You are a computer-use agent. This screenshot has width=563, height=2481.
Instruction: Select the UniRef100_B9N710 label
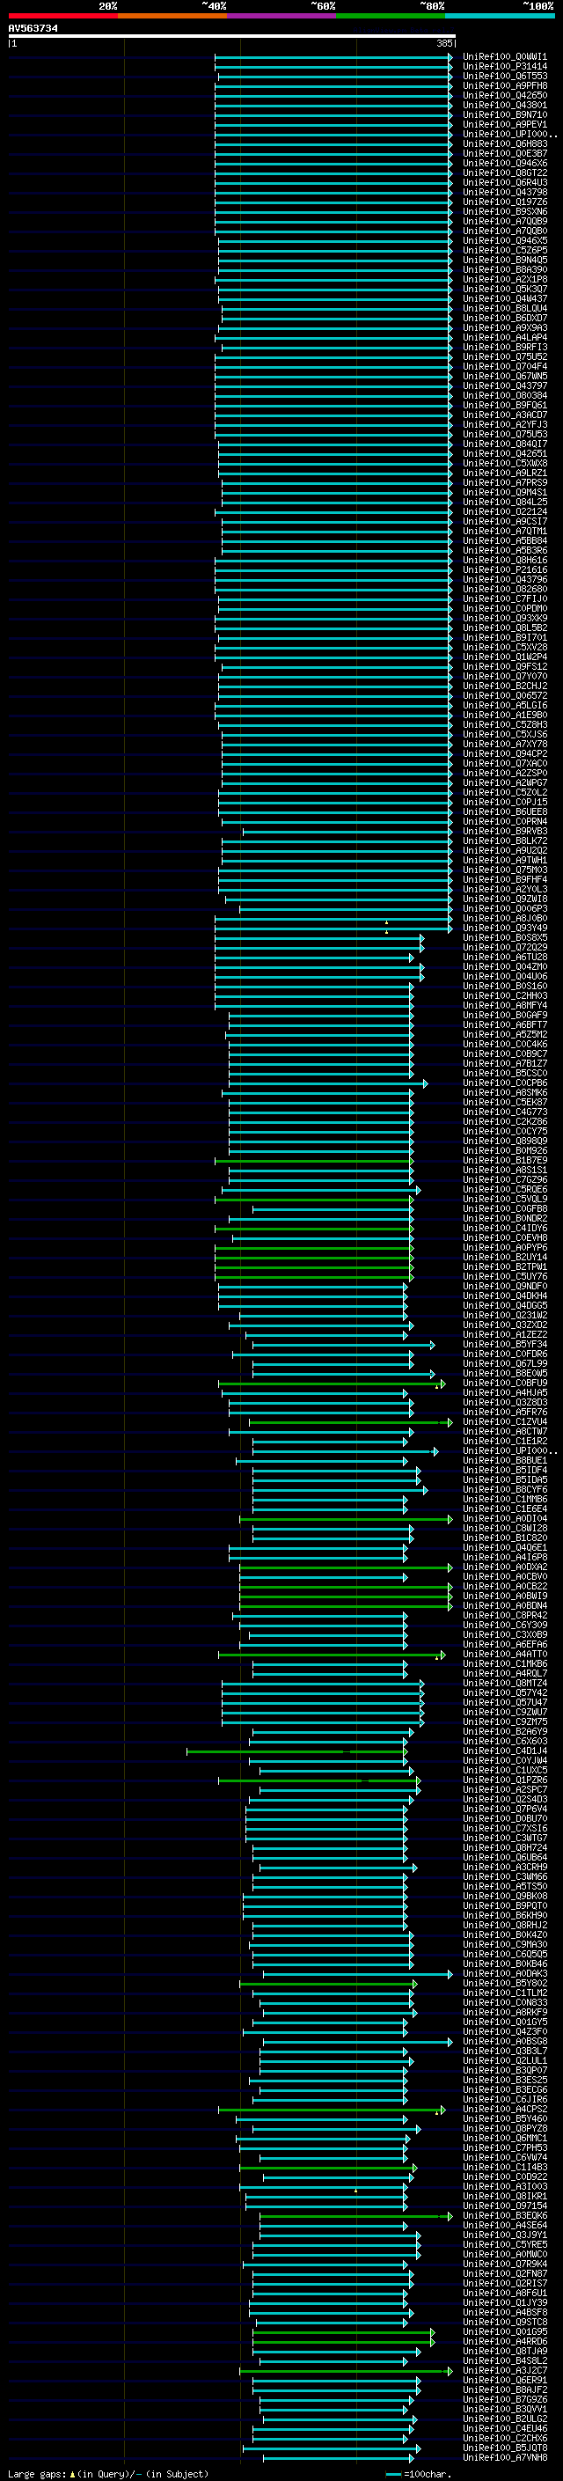504,114
